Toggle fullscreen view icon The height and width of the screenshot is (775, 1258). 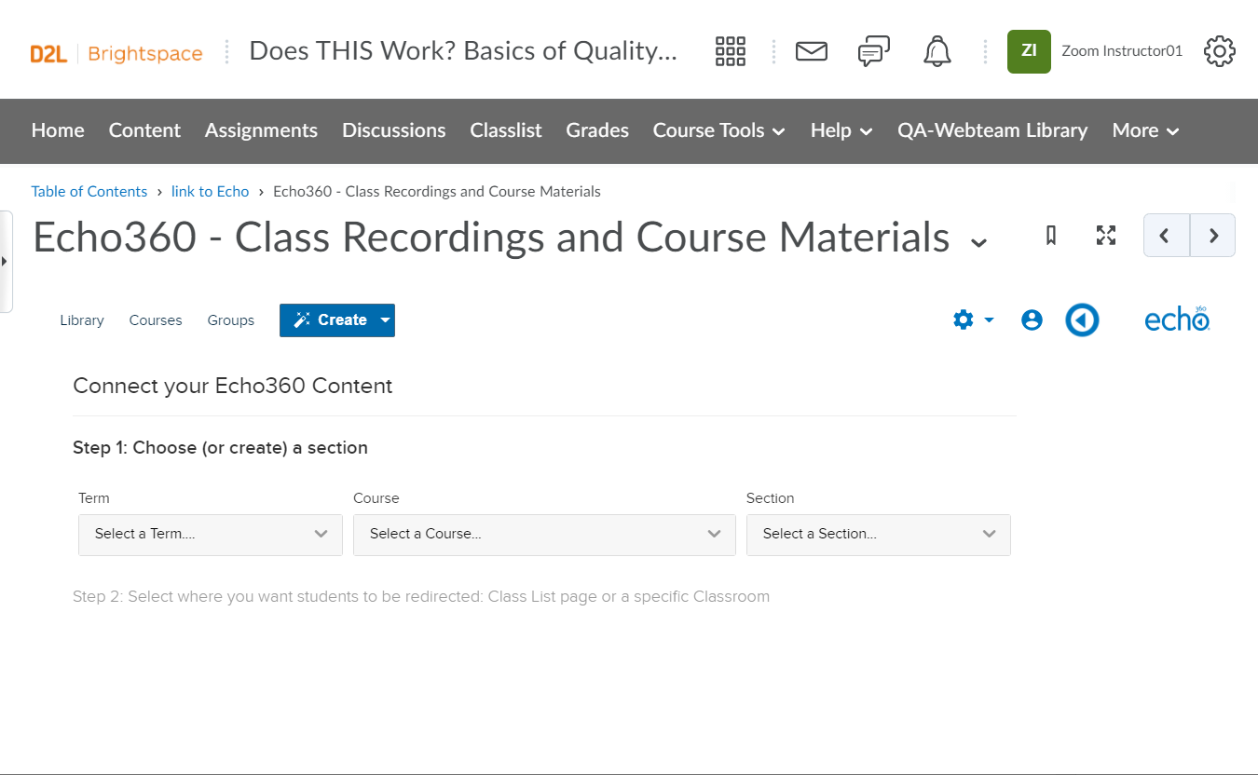click(x=1106, y=236)
